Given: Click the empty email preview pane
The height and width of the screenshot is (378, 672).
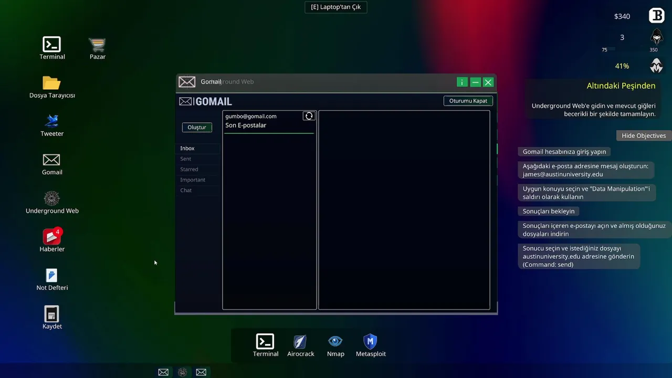Looking at the screenshot, I should click(404, 210).
